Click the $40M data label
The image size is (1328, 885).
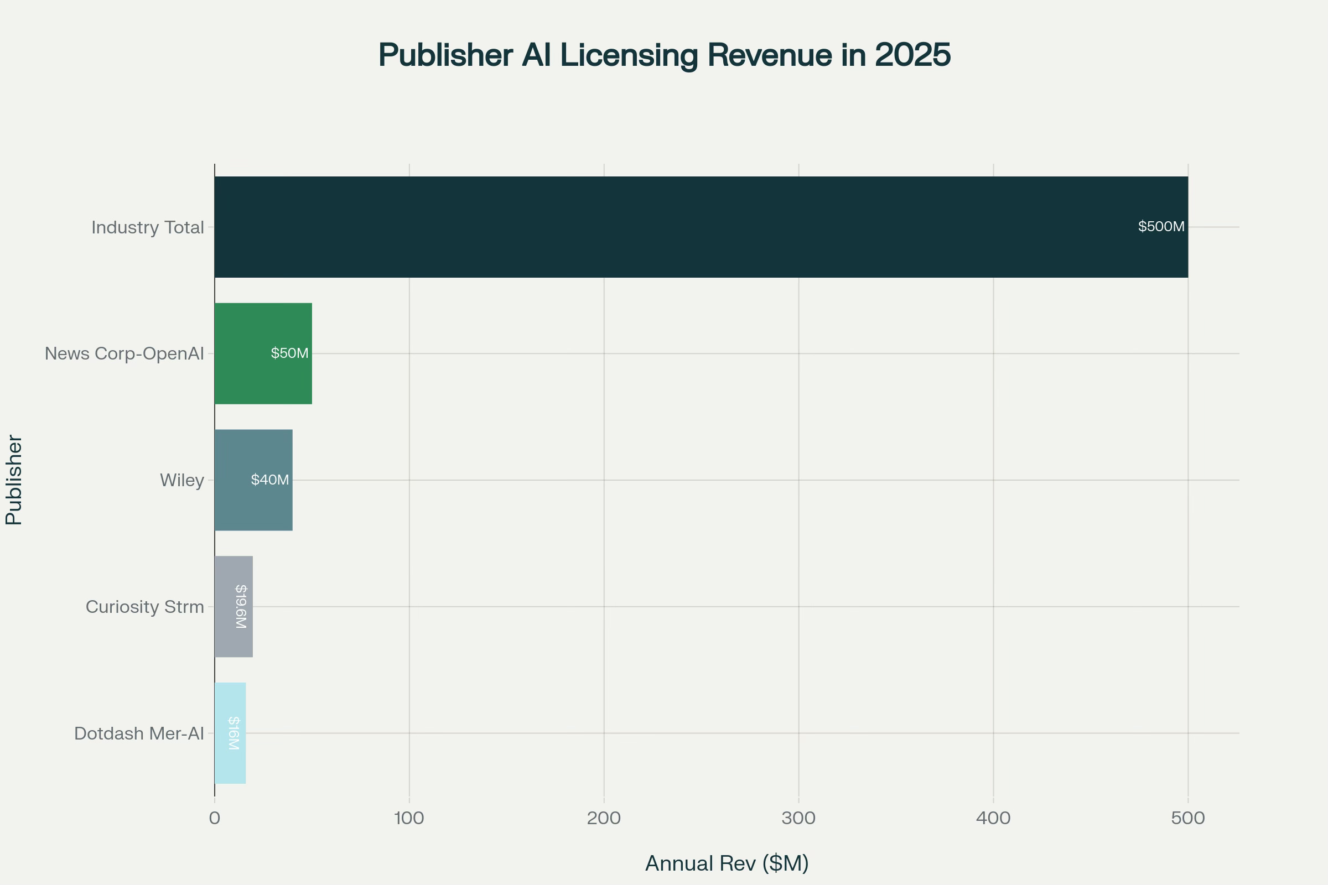270,480
